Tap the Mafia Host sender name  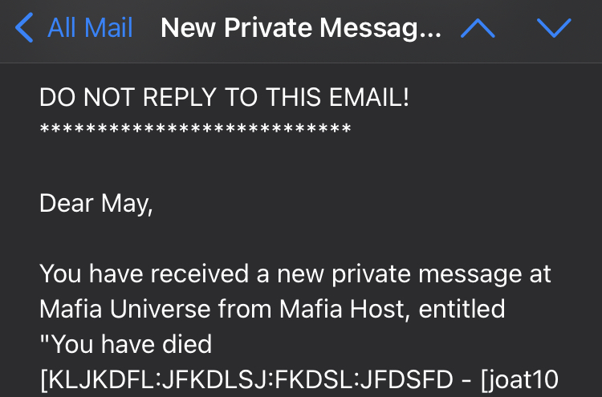(x=342, y=309)
